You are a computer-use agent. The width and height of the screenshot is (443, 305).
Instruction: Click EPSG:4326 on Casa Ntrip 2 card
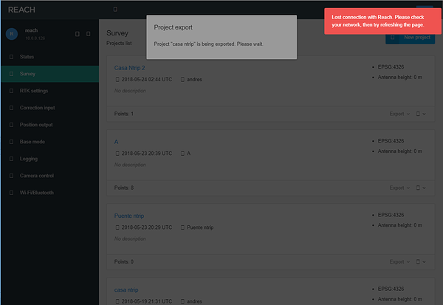(391, 67)
